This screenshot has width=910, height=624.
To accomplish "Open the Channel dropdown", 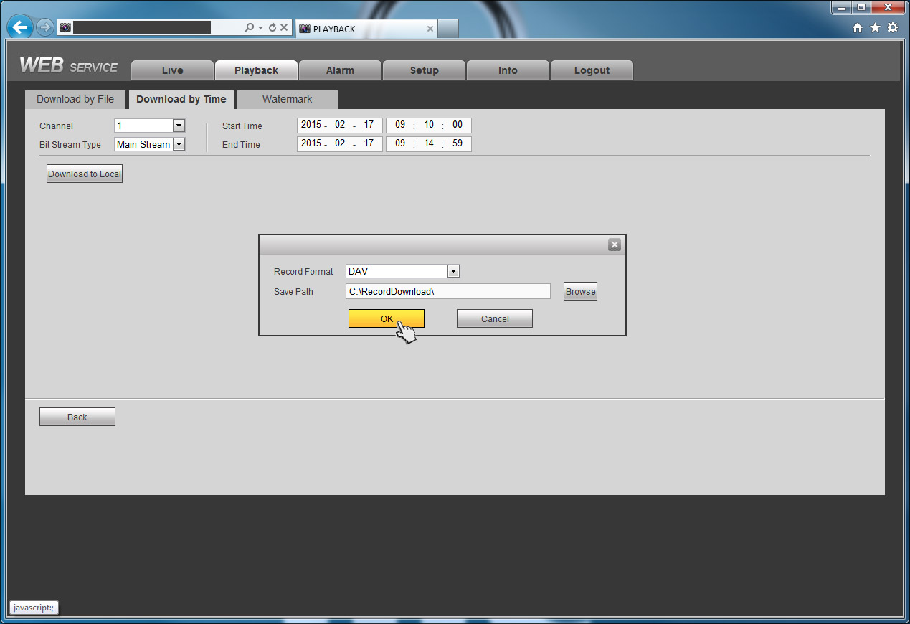I will point(179,126).
